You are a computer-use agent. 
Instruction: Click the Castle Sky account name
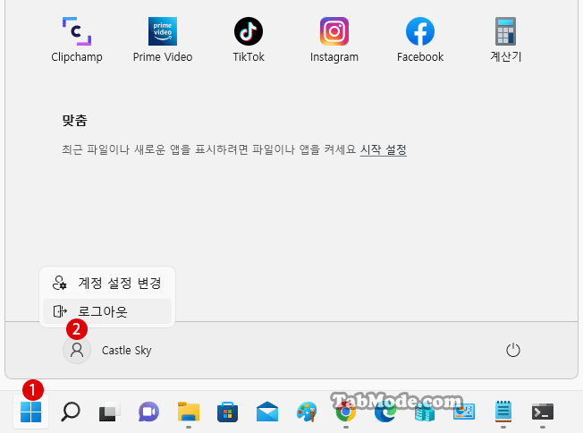[126, 351]
